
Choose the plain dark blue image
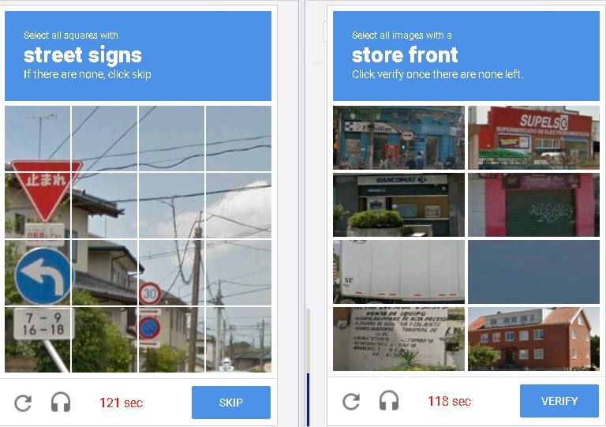[533, 272]
